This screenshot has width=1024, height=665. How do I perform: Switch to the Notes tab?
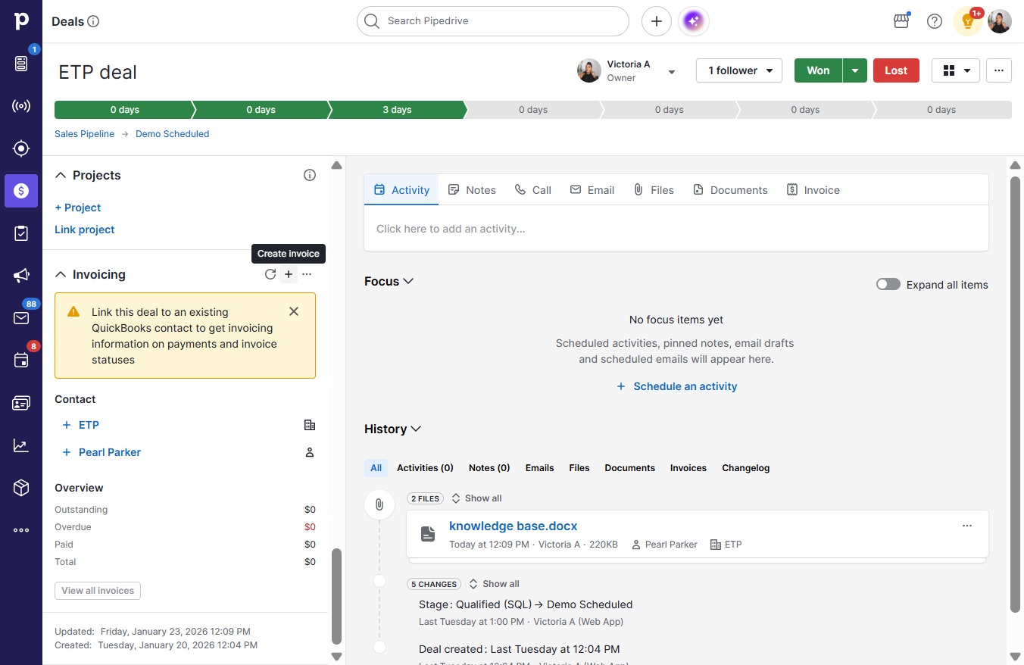click(x=472, y=190)
